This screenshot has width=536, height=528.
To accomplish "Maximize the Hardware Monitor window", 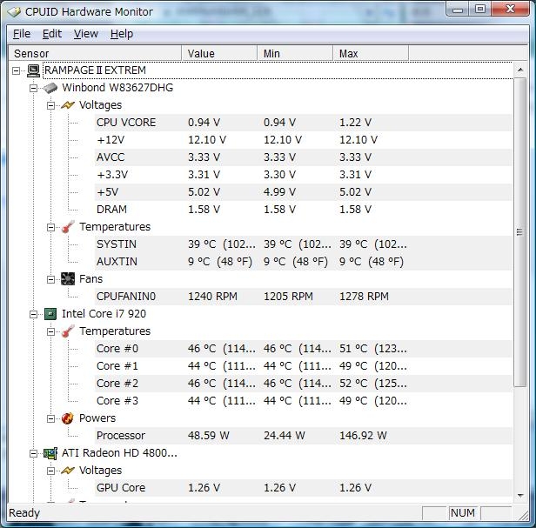I will pyautogui.click(x=480, y=10).
